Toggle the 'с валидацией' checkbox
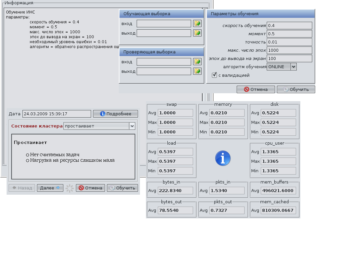Viewport: 338px width, 253px height. (214, 75)
